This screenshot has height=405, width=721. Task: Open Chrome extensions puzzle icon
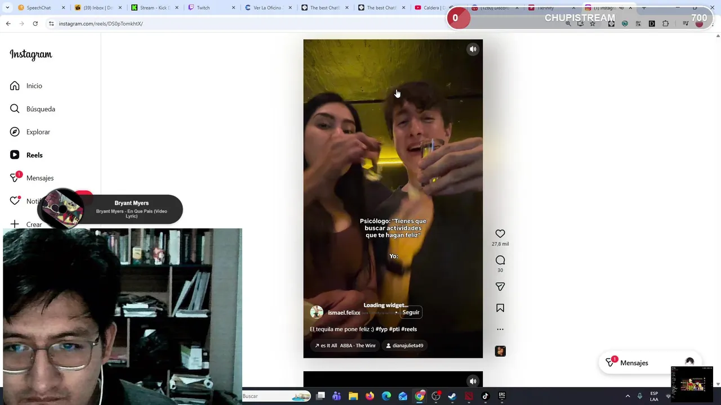click(666, 24)
